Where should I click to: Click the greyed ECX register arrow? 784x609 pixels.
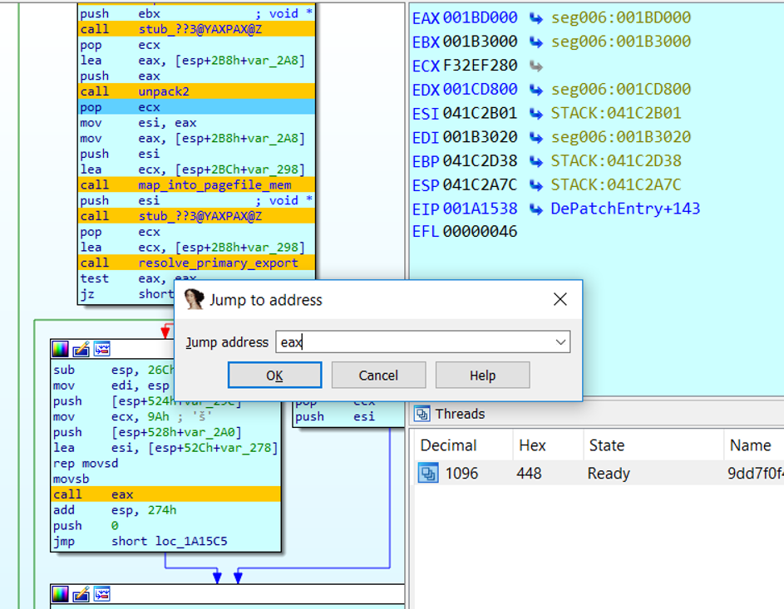click(x=536, y=66)
